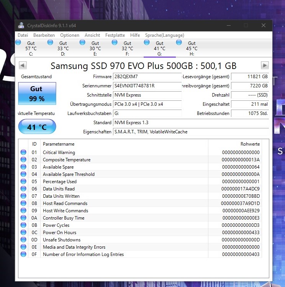Click status orb of Critical Warning row

23,152
